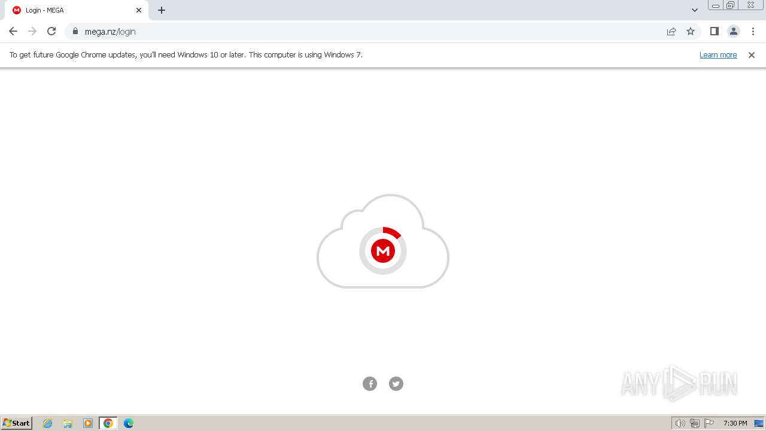Open the Chrome side panel
The image size is (766, 431).
click(714, 32)
